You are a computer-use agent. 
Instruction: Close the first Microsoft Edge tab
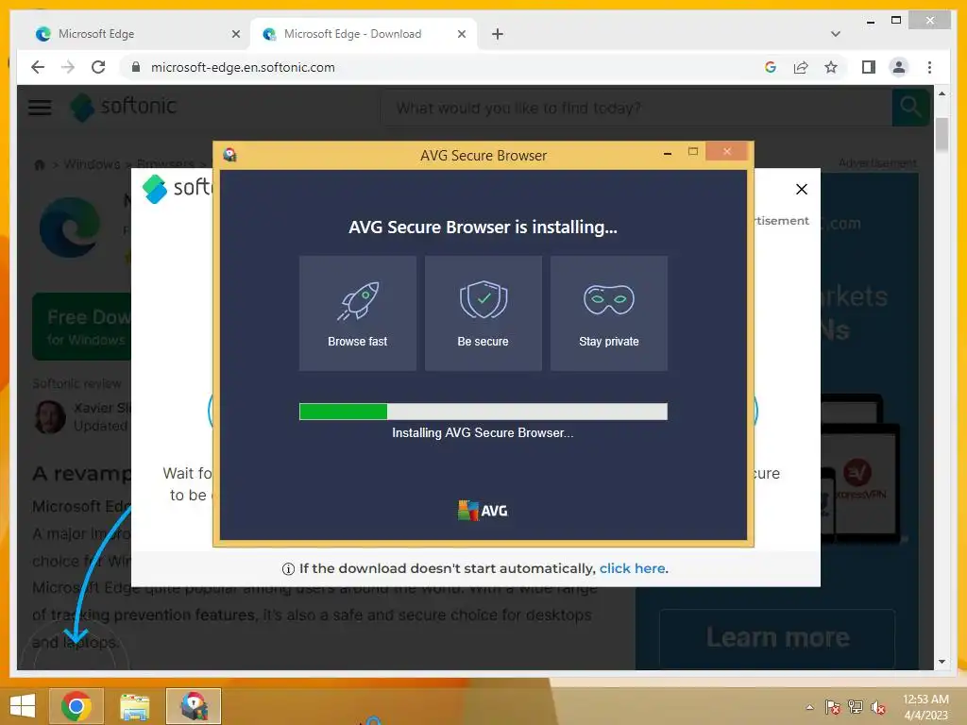(x=235, y=34)
